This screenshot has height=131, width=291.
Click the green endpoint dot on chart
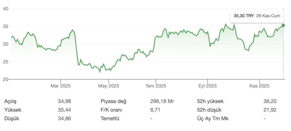pos(283,25)
